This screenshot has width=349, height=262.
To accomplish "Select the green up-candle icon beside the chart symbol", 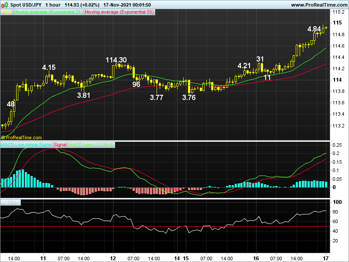I will coord(7,4).
